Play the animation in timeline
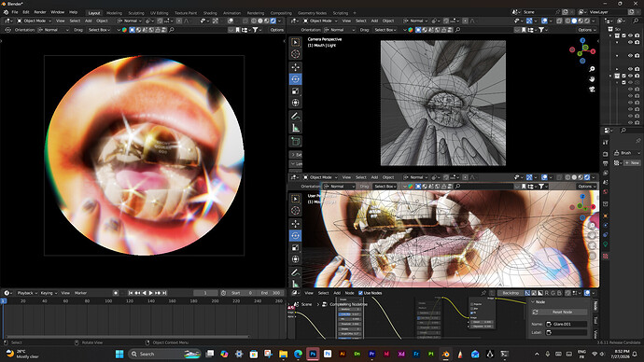The height and width of the screenshot is (362, 644). point(150,293)
